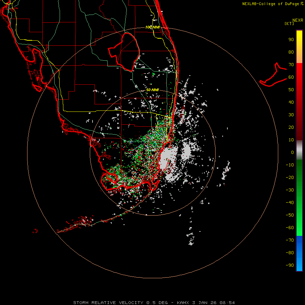The height and width of the screenshot is (305, 305).
Task: Click the KAMX station identifier
Action: click(x=183, y=303)
